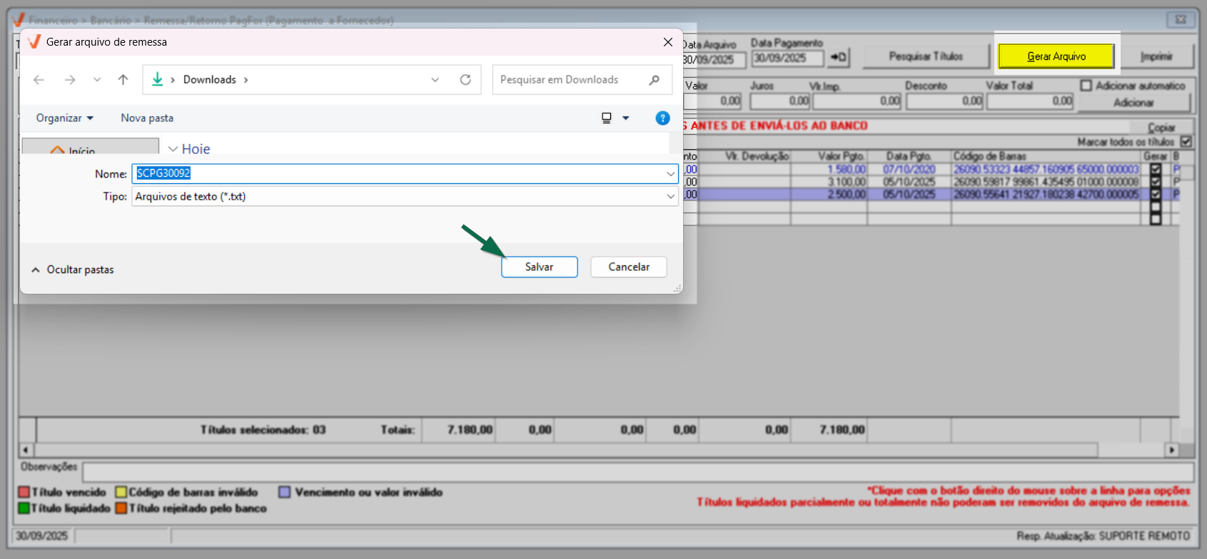Go up one folder level
1207x559 pixels.
[x=123, y=80]
